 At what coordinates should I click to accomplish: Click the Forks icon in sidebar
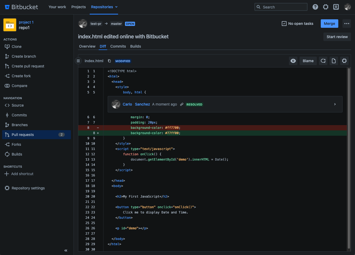7,144
